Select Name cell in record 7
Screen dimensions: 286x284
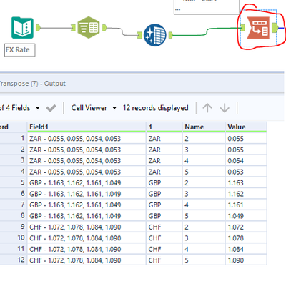[204, 205]
